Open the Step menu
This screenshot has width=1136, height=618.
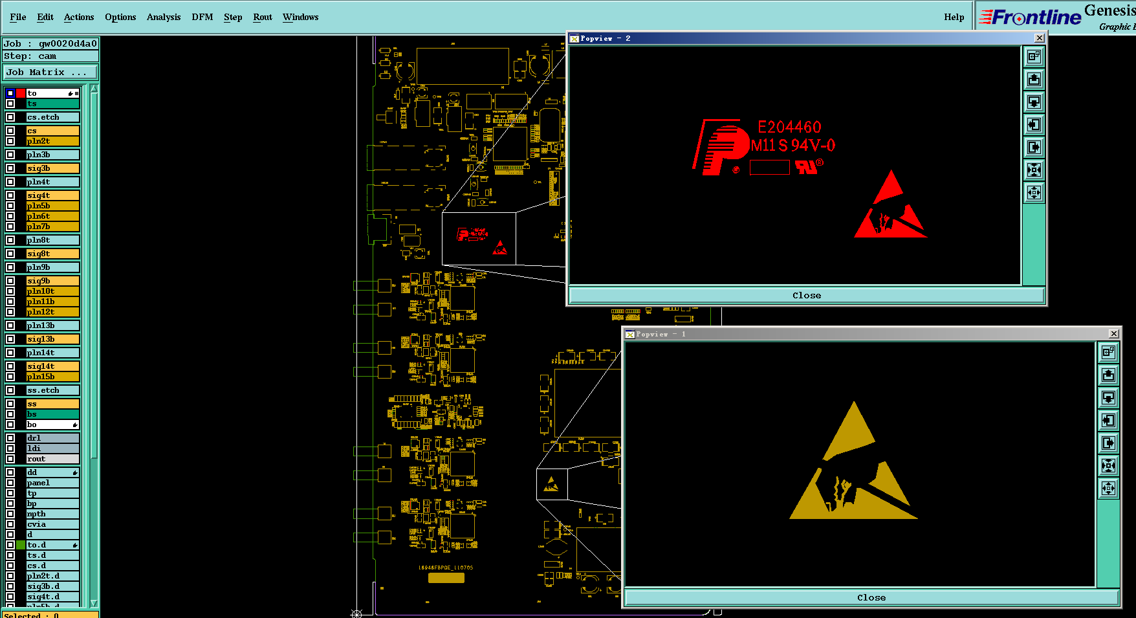click(233, 17)
